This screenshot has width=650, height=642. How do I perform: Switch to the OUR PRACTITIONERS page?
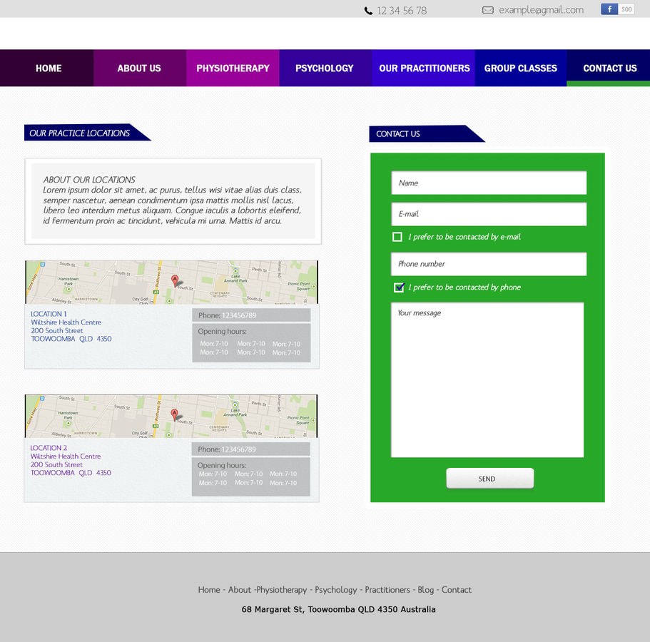click(x=423, y=68)
